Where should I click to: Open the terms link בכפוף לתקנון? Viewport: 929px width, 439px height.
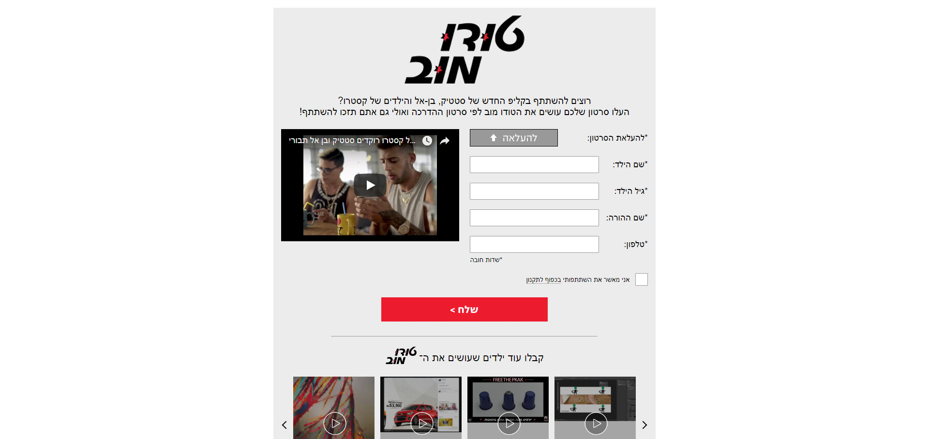(x=544, y=280)
